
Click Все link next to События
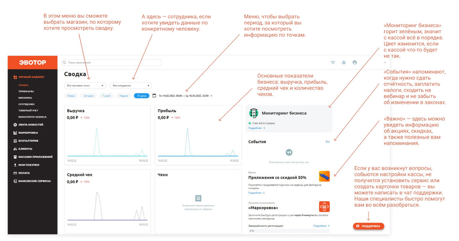point(327,142)
